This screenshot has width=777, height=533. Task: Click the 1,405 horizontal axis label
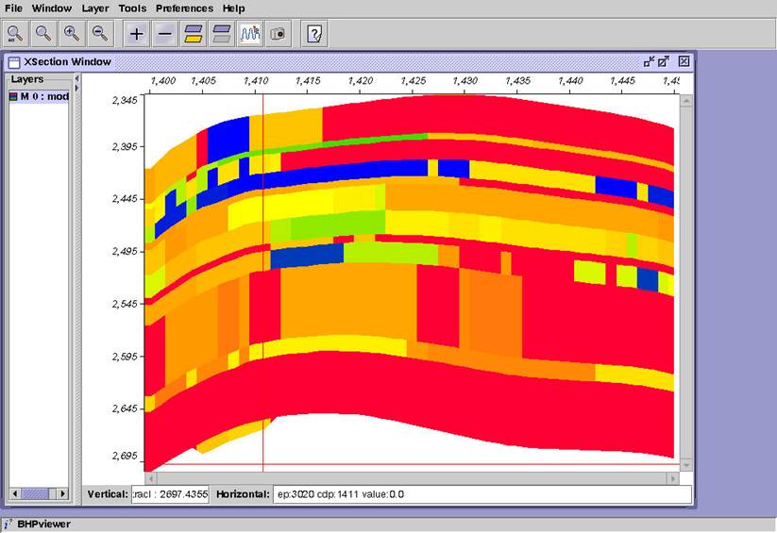(x=203, y=81)
